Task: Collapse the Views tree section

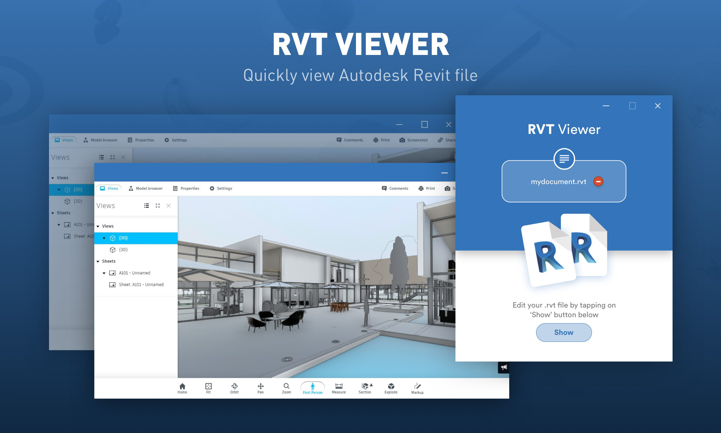Action: [x=98, y=226]
